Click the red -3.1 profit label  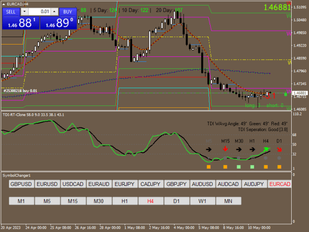pos(269,96)
